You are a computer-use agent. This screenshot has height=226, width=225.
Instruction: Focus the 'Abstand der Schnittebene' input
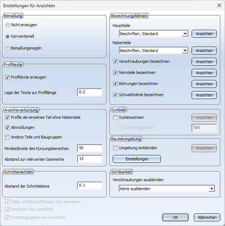pyautogui.click(x=90, y=185)
